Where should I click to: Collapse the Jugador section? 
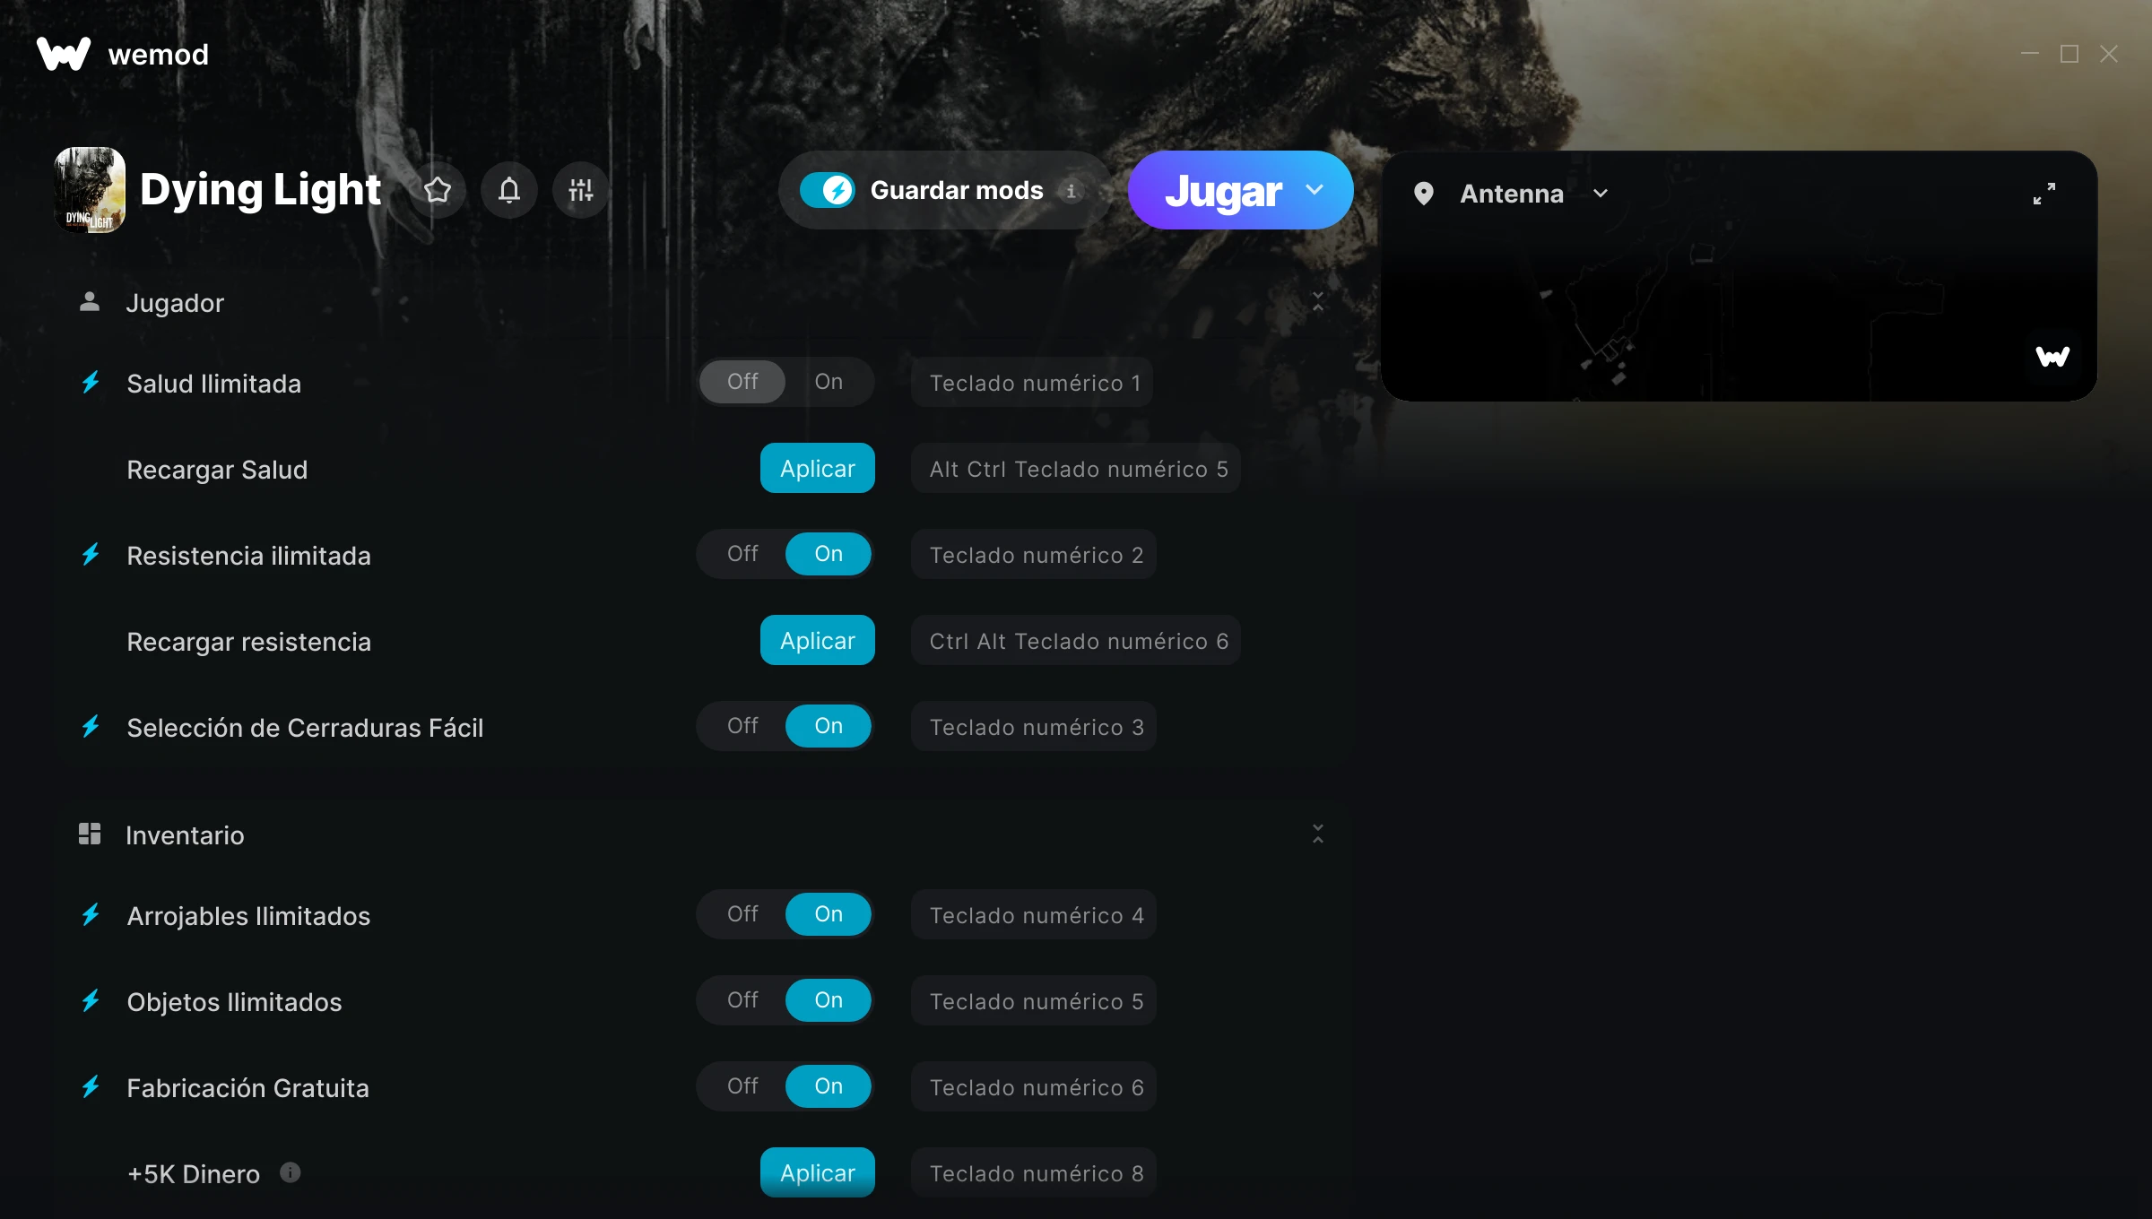pyautogui.click(x=1318, y=302)
